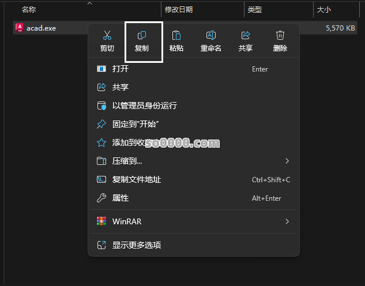Click the WinRAR books icon
The height and width of the screenshot is (286, 365).
[101, 221]
